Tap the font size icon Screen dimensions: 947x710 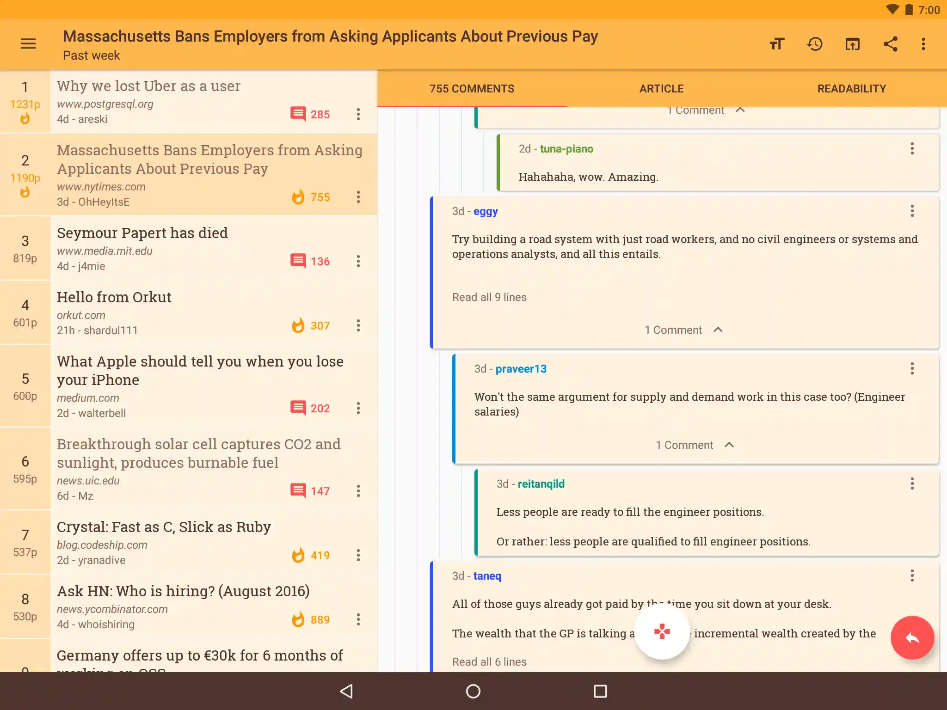(777, 44)
